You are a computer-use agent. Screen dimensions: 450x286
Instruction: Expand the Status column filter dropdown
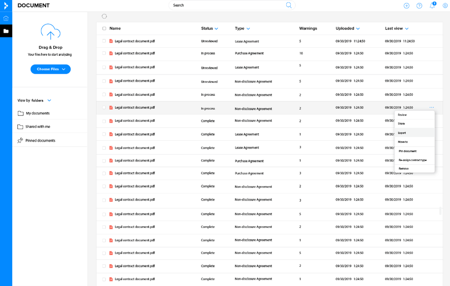click(x=216, y=29)
